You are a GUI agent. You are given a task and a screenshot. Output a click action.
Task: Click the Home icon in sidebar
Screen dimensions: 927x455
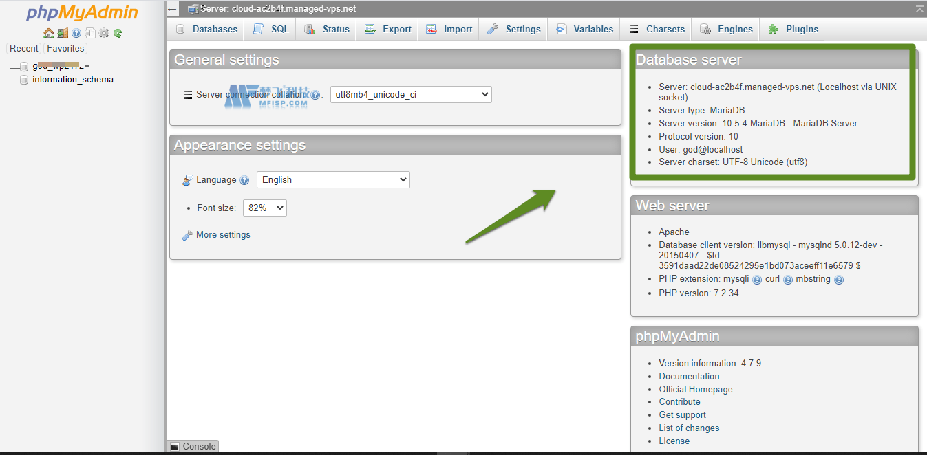click(x=48, y=33)
